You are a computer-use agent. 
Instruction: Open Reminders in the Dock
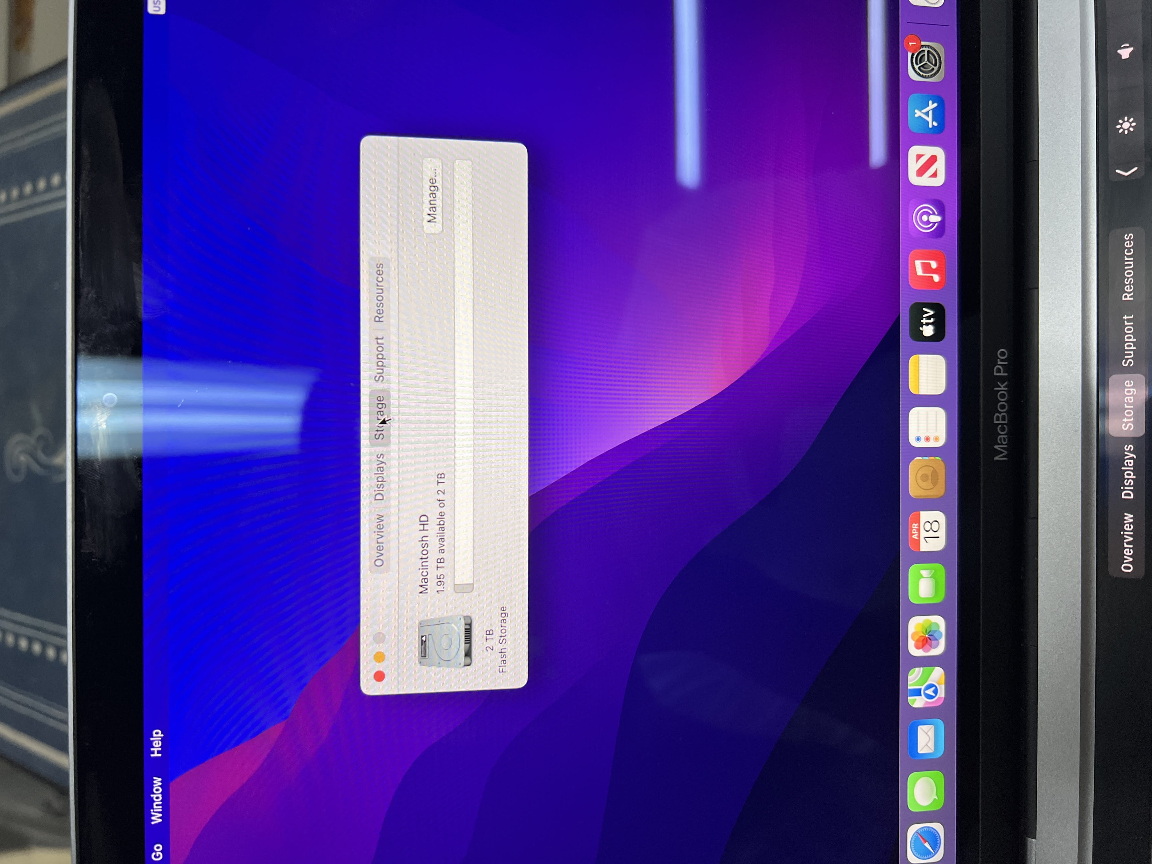point(927,427)
